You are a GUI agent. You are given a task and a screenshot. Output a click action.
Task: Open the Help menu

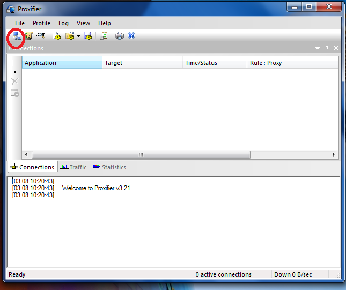point(105,23)
